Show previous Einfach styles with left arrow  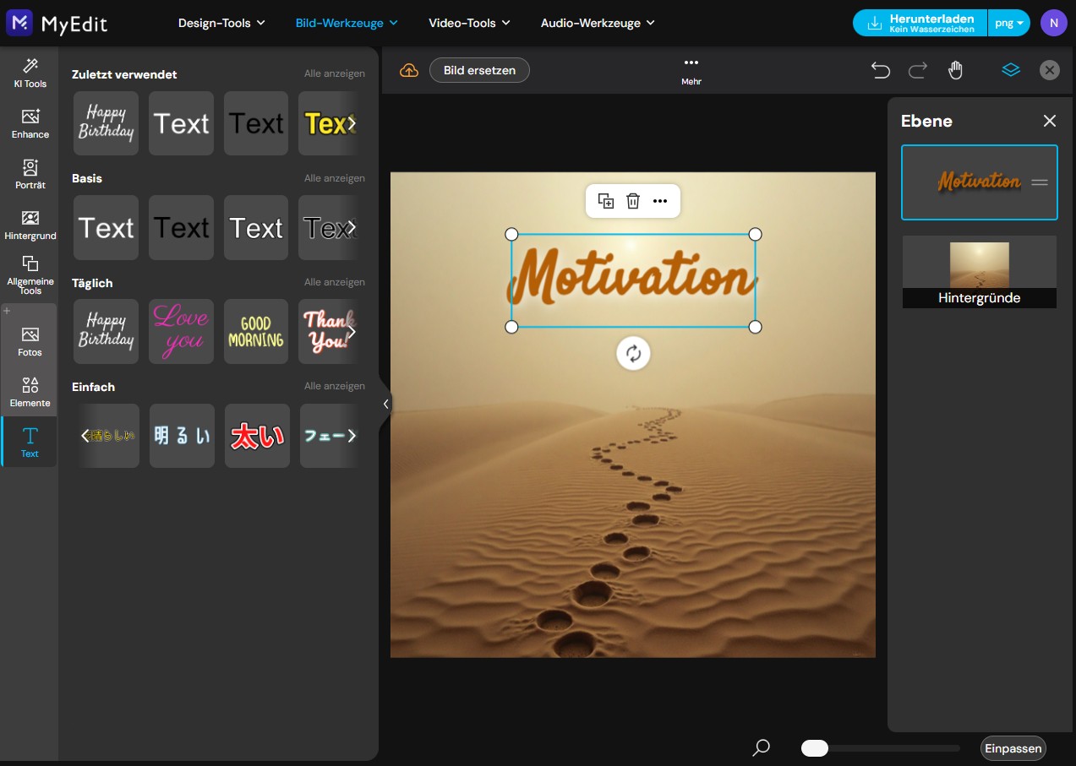pos(84,436)
